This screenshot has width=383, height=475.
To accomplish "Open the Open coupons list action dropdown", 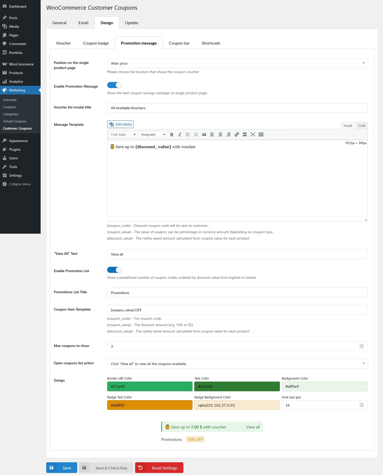I will [237, 364].
